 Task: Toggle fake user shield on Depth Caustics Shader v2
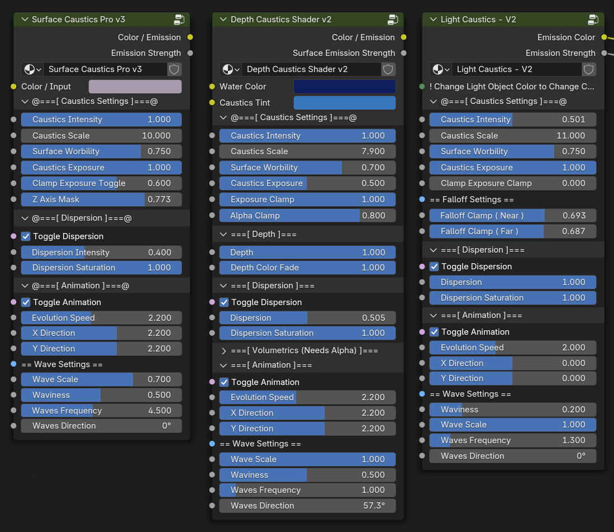[x=388, y=69]
